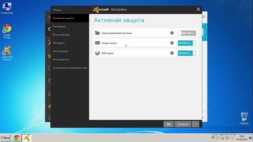Select Google Chrome desktop shortcut
Screen dimensions: 253x142
click(x=7, y=31)
